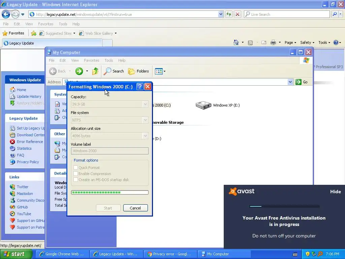Viewport: 345px width, 259px height.
Task: Click the Avast logo in the popup
Action: 242,191
